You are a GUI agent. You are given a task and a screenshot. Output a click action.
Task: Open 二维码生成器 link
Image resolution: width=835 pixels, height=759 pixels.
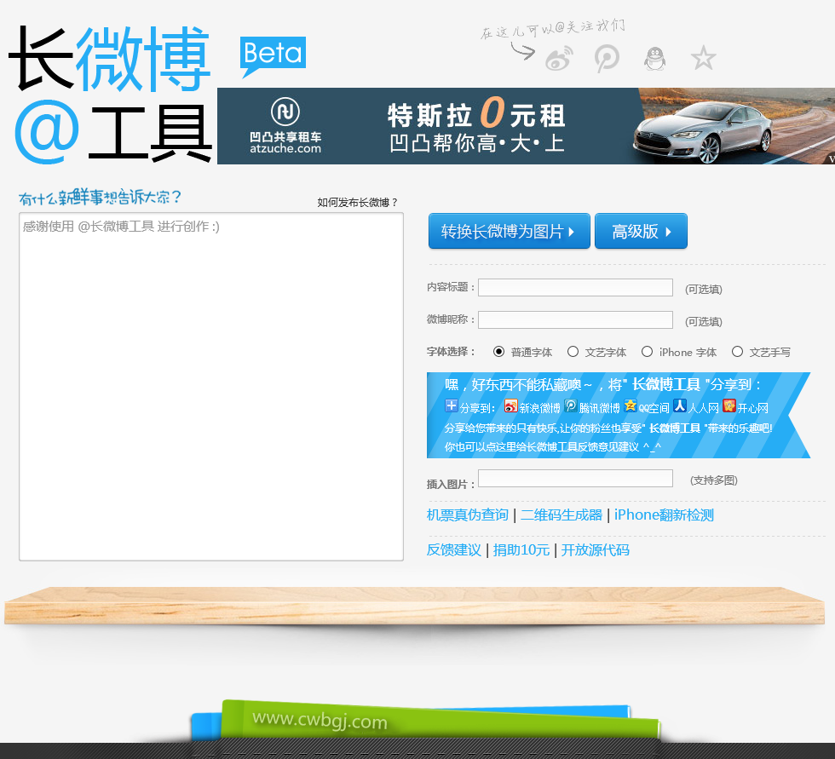click(561, 515)
